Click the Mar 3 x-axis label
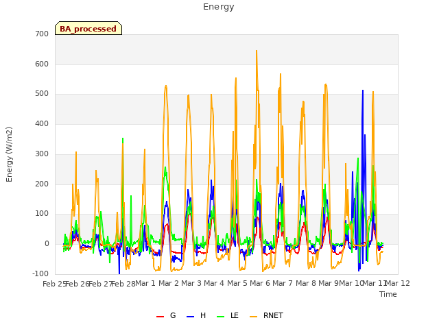Screen dimensions: 439x329 pyautogui.click(x=191, y=284)
